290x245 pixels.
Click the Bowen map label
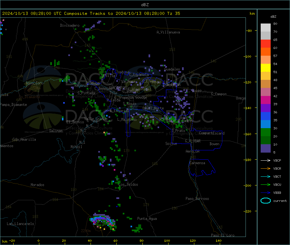214,144
